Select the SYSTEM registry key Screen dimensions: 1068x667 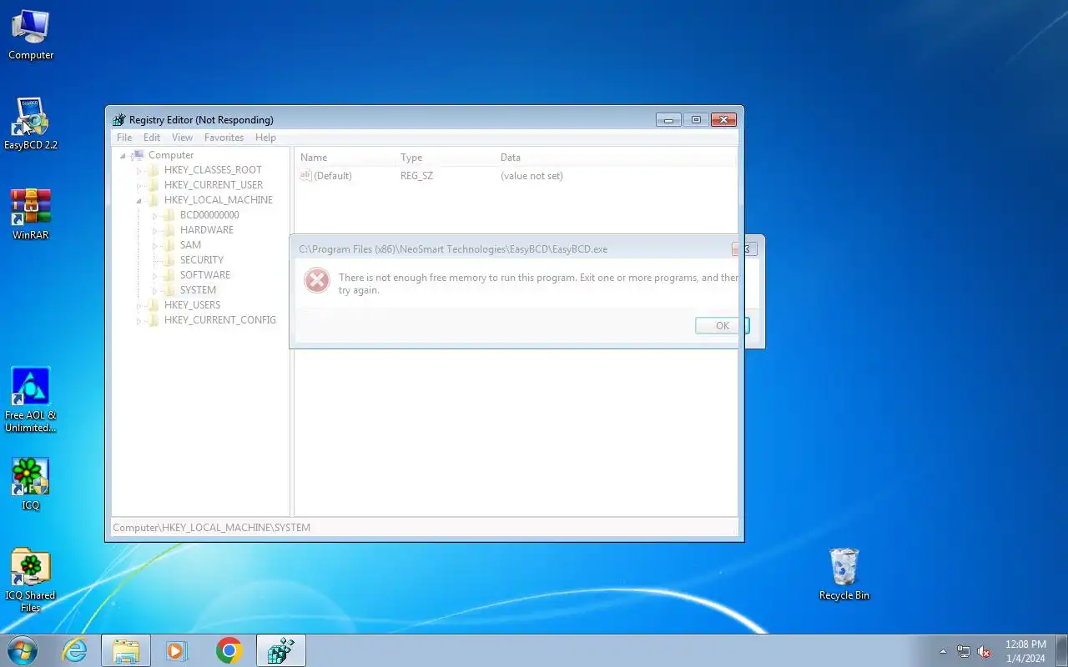click(198, 290)
